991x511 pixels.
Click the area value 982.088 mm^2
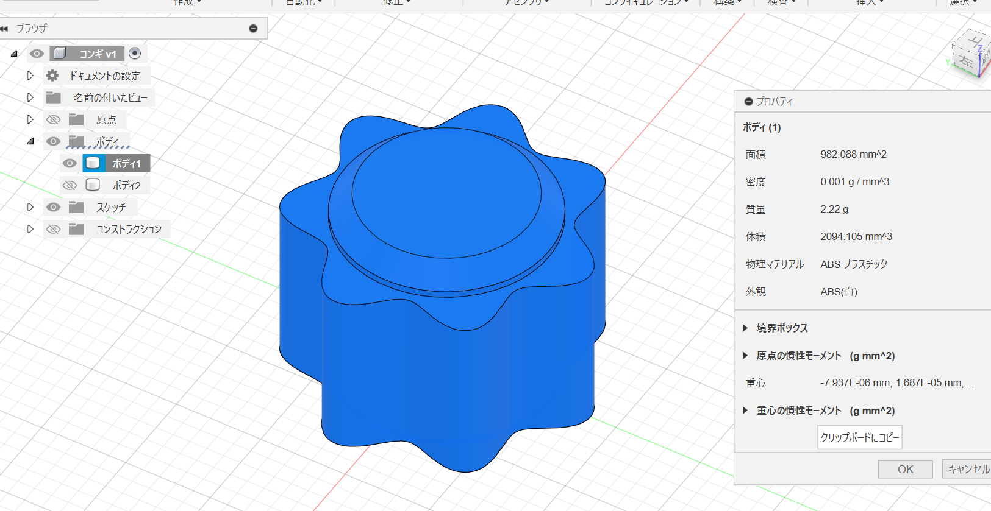853,155
